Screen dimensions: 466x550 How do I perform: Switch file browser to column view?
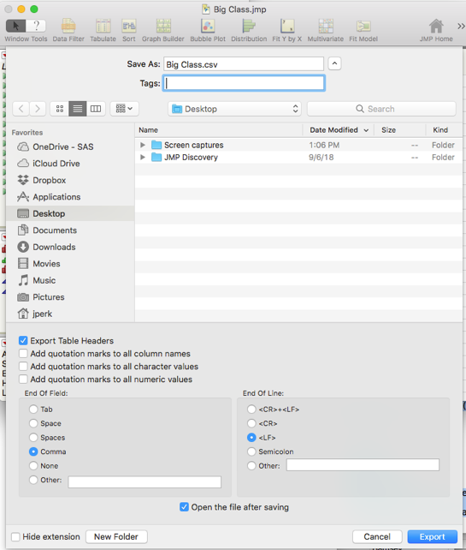point(96,109)
